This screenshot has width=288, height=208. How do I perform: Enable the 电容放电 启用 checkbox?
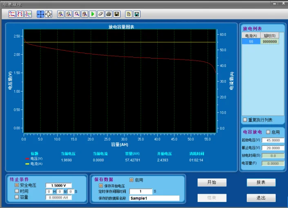268,132
